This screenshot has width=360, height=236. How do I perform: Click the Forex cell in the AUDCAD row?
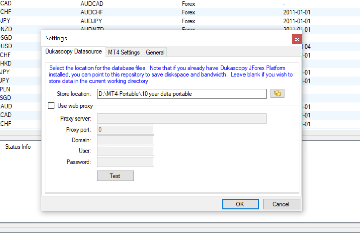188,4
